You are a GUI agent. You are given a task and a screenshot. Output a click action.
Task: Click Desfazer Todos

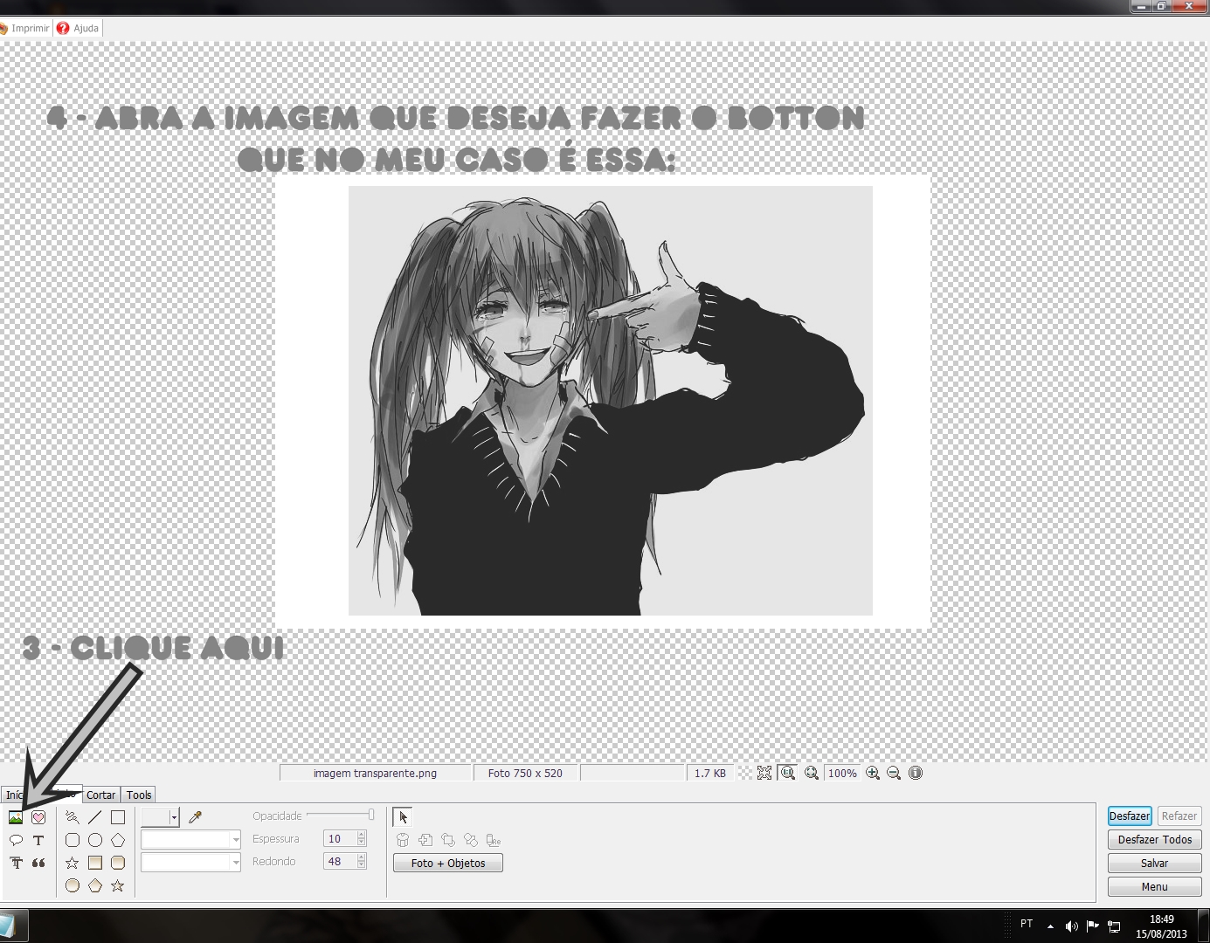tap(1155, 840)
